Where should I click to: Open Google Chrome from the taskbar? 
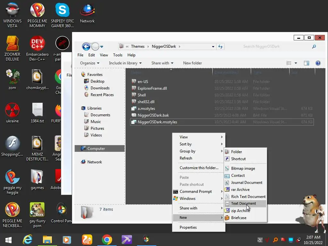pos(107,240)
